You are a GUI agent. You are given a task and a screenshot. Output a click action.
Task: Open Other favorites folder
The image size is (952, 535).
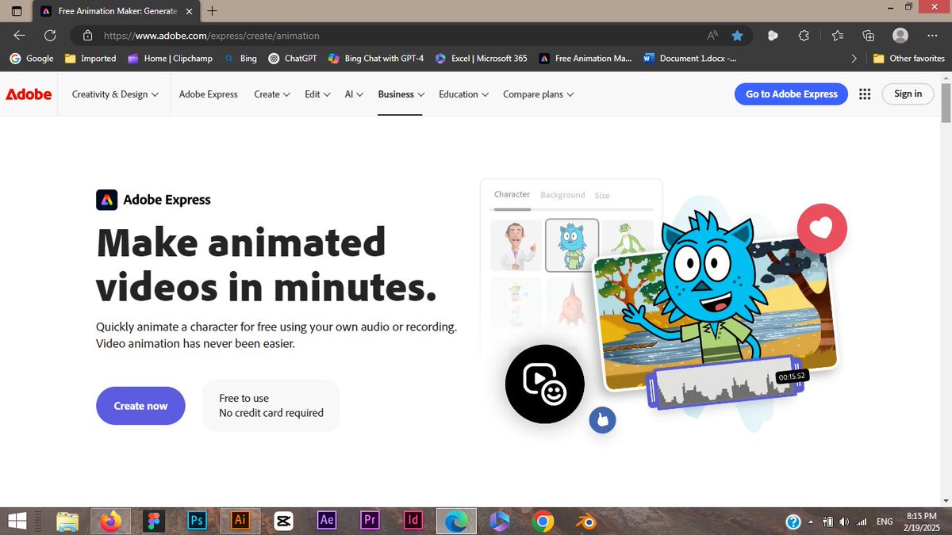click(909, 58)
